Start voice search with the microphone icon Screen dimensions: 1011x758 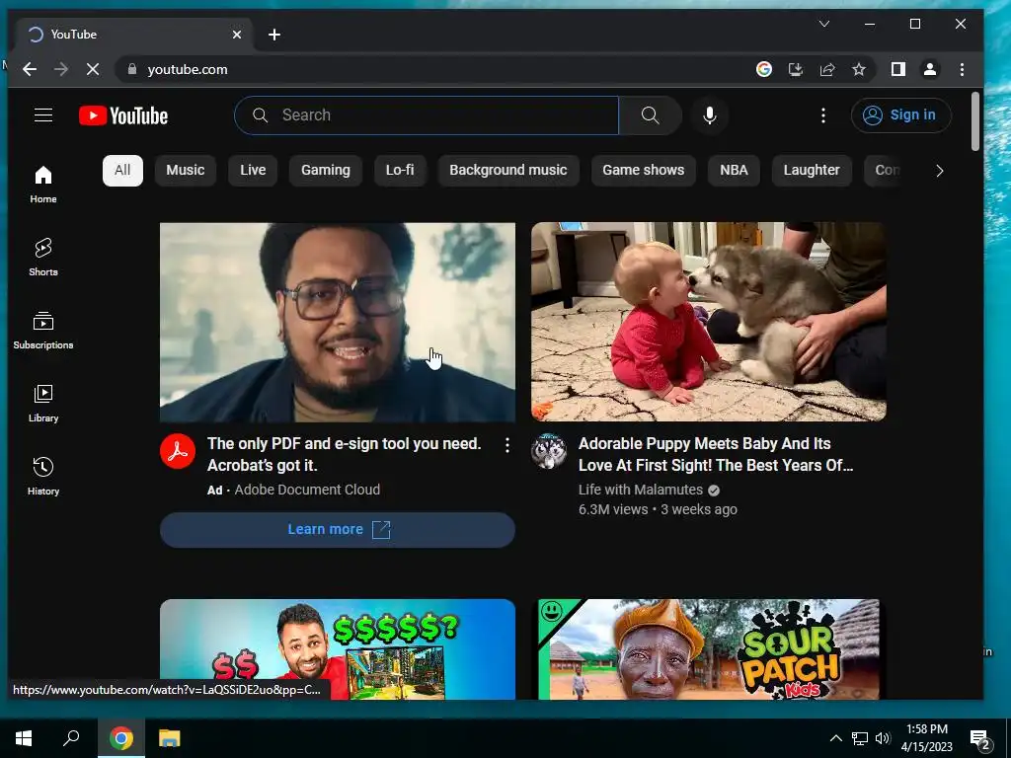click(x=709, y=115)
